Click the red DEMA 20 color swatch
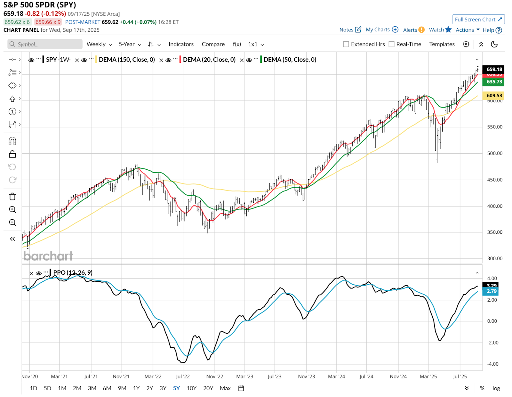 (180, 60)
